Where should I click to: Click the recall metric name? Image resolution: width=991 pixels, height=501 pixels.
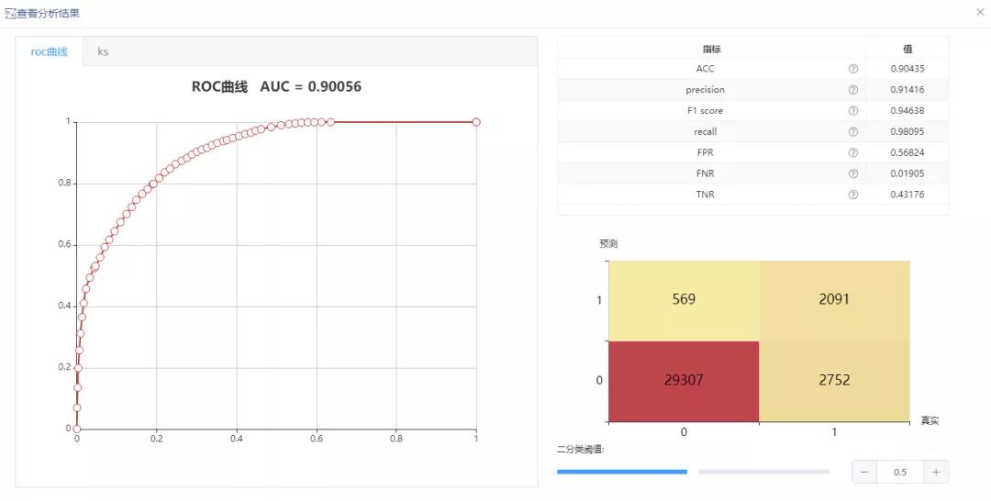click(706, 132)
